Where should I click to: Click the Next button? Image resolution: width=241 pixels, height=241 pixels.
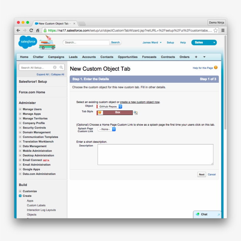click(201, 174)
